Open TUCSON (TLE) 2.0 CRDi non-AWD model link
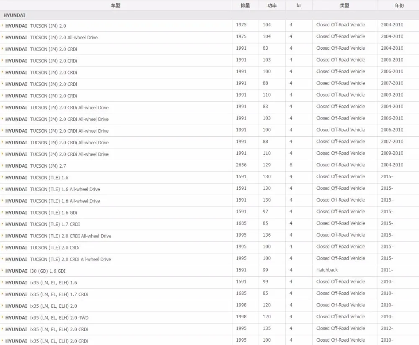This screenshot has width=419, height=345. [x=42, y=248]
